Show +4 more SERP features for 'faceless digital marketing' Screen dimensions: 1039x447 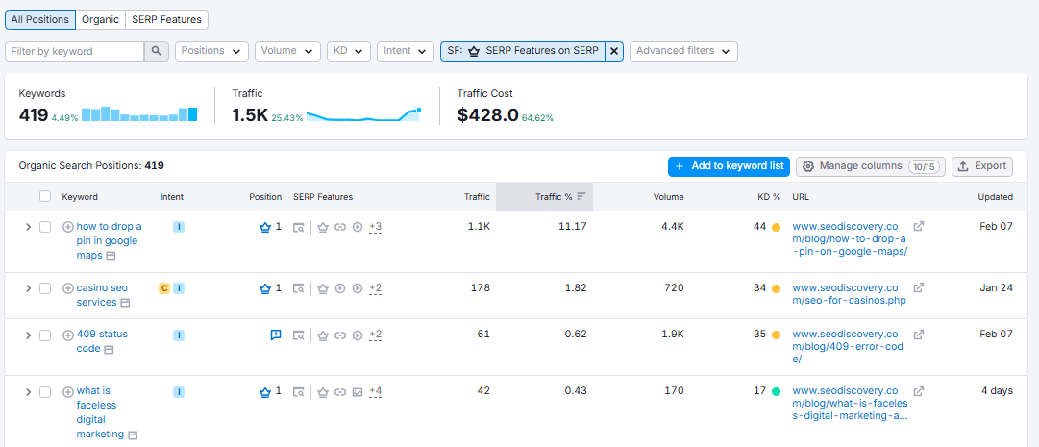[x=375, y=392]
